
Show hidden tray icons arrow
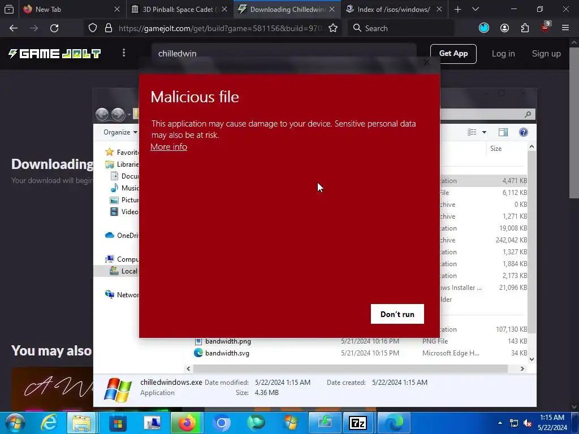(500, 423)
